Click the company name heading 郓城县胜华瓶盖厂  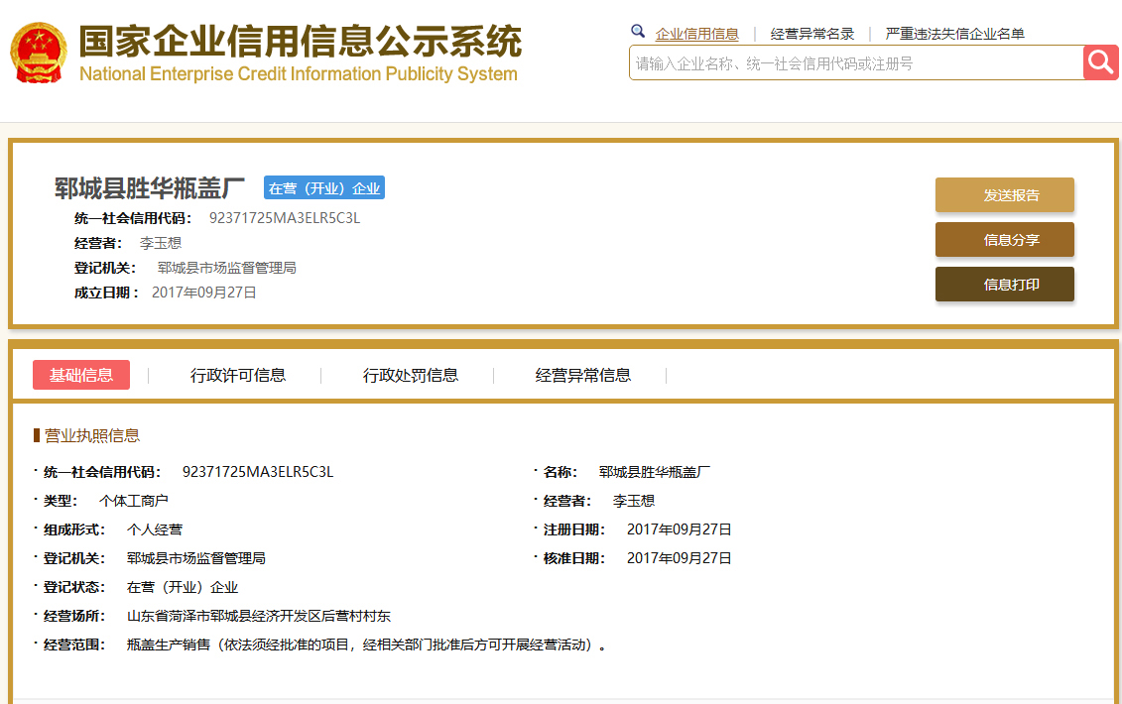(x=149, y=188)
